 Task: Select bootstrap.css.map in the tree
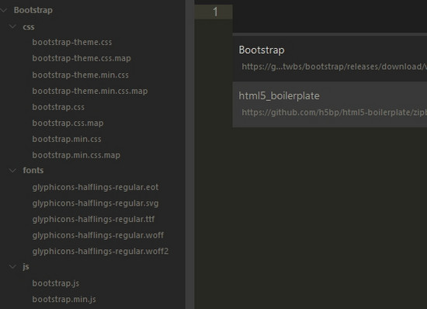(x=68, y=123)
